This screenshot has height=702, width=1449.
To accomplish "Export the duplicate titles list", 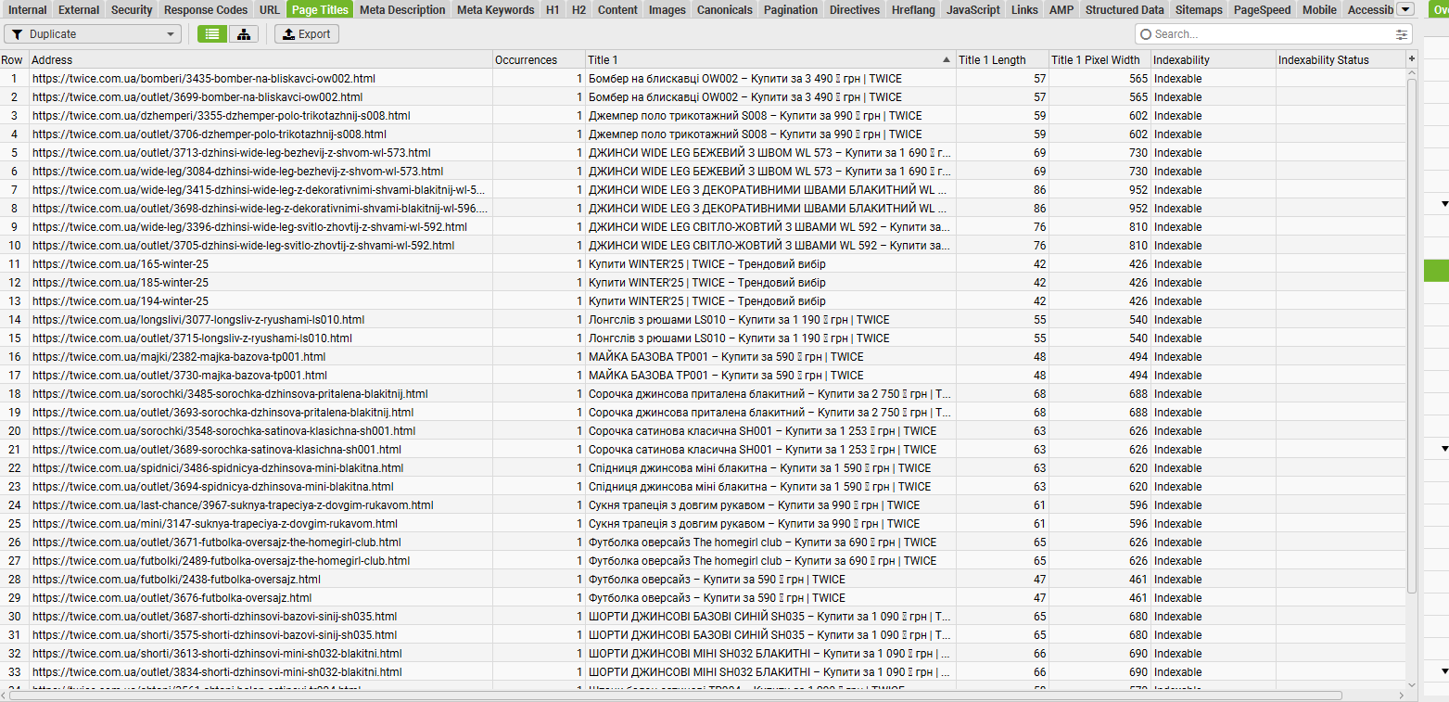I will 307,34.
